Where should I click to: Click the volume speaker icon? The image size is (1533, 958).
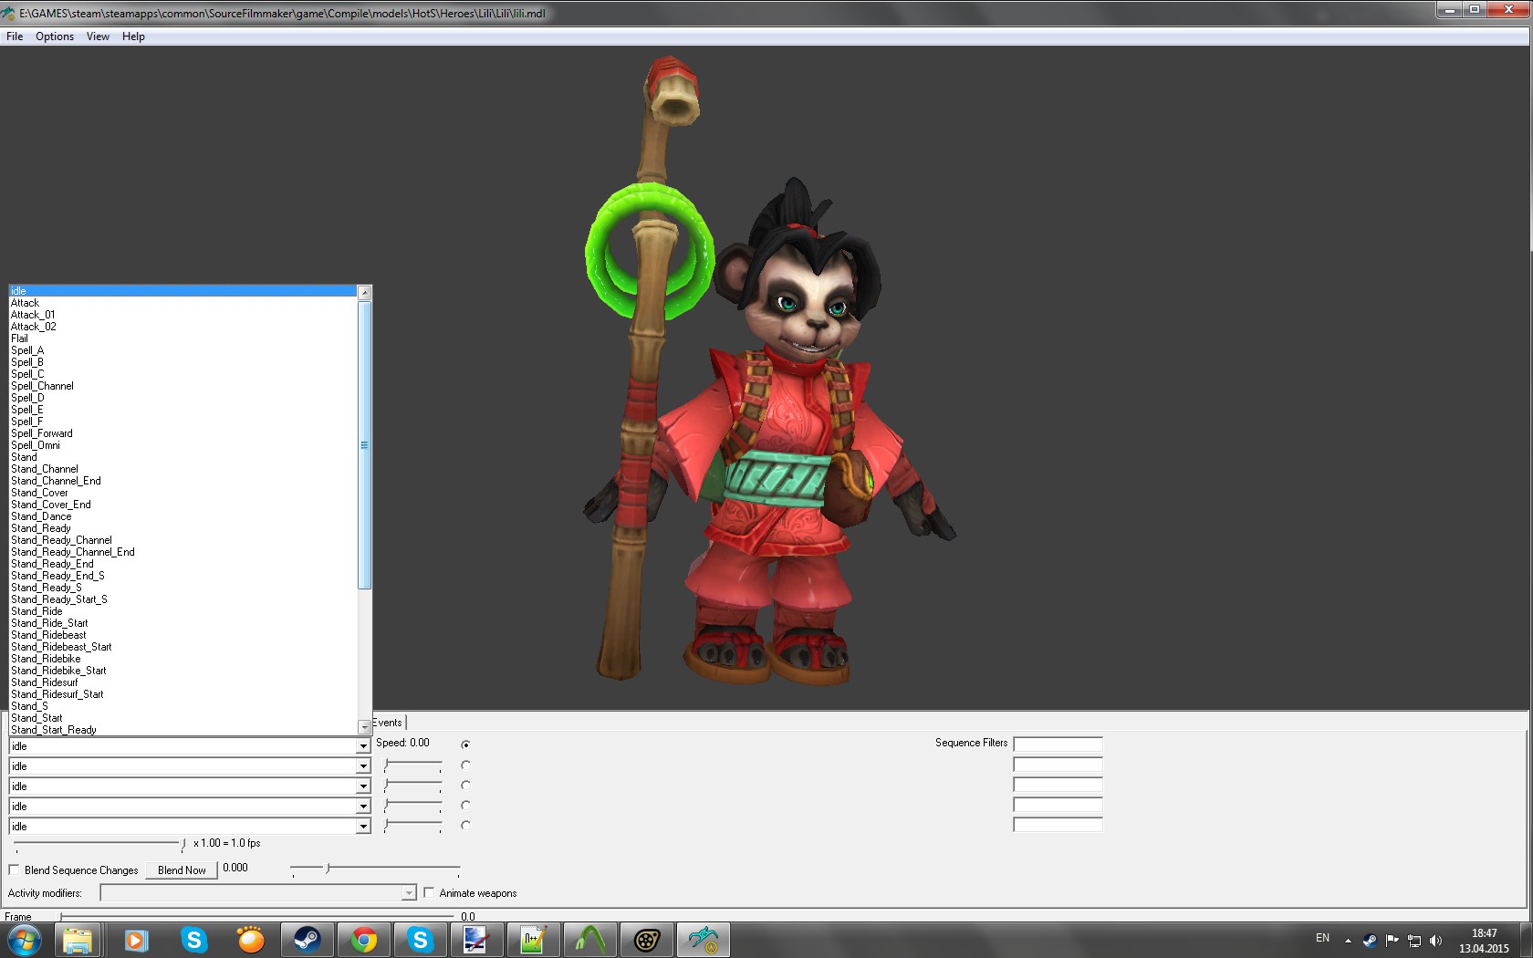coord(1436,940)
